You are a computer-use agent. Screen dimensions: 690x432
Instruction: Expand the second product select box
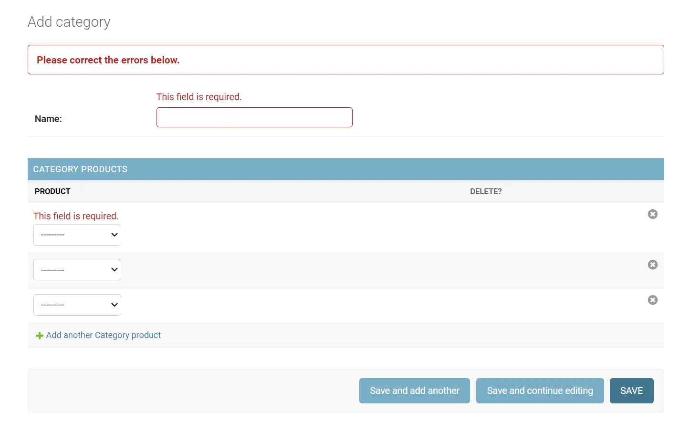[77, 269]
